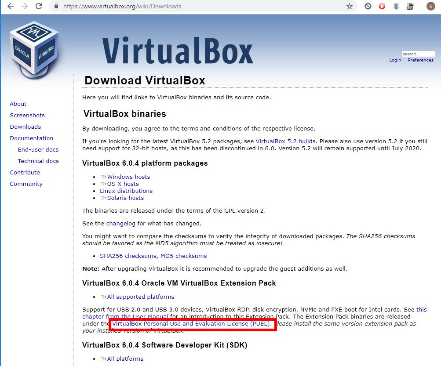This screenshot has width=441, height=366.
Task: Click the 'Download VirtualBox' page heading
Action: 145,80
